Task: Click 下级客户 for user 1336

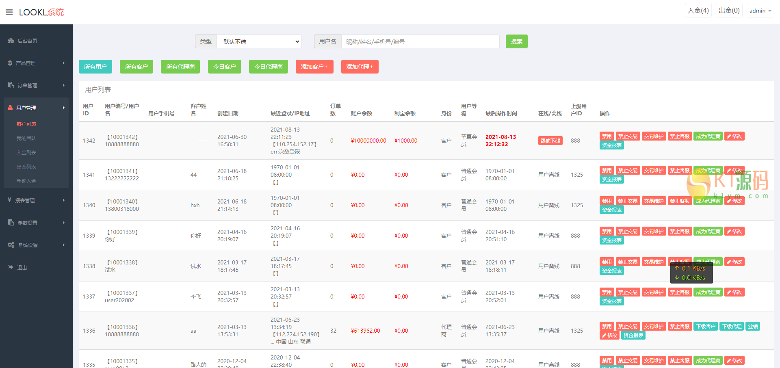Action: point(706,327)
